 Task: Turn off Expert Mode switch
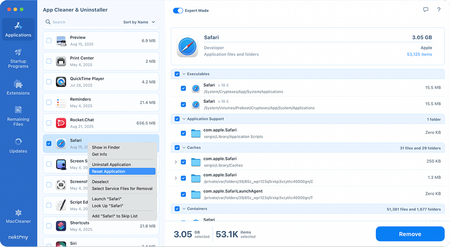coord(178,11)
